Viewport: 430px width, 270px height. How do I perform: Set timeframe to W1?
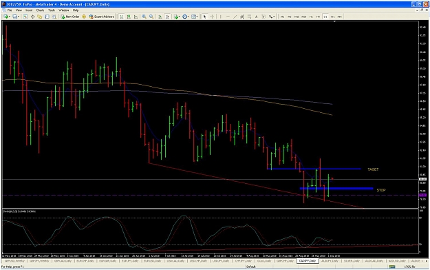(332, 17)
